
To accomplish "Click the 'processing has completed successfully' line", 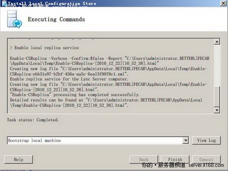I will [75, 95].
